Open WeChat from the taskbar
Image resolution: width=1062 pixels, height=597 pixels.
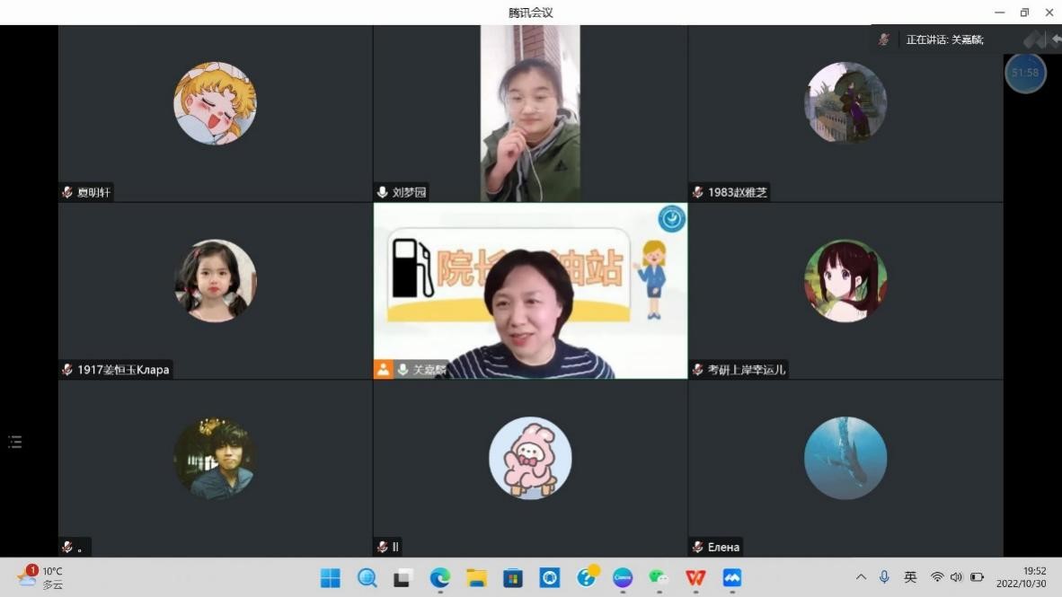(659, 577)
